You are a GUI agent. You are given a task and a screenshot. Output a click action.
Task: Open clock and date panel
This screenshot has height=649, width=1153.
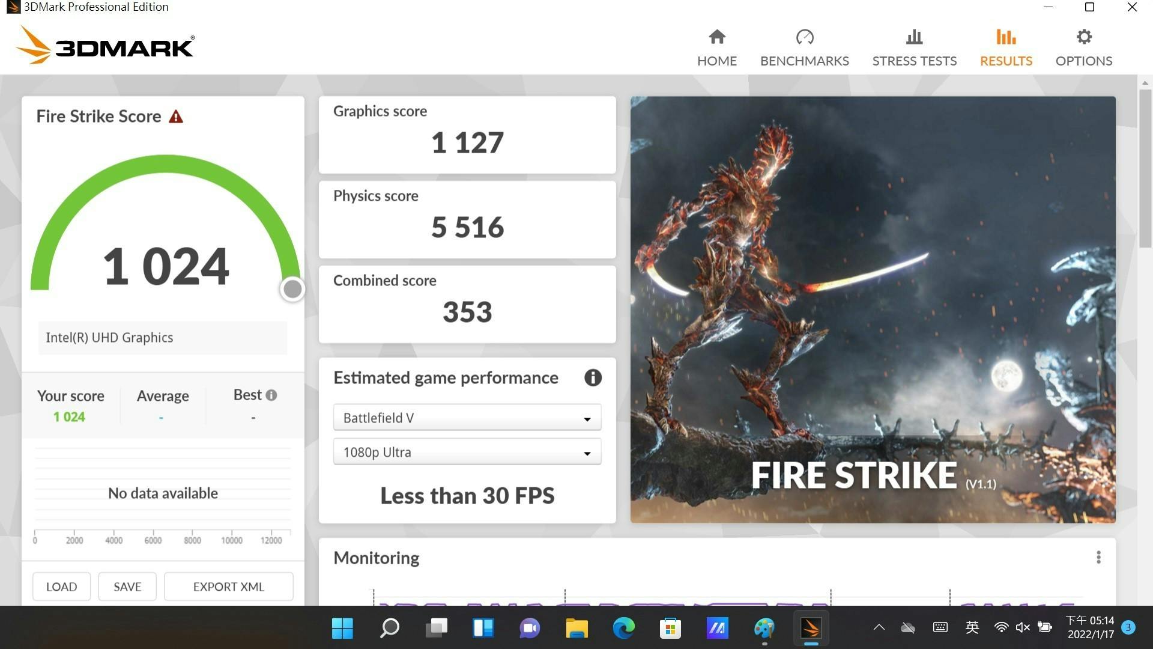tap(1089, 627)
